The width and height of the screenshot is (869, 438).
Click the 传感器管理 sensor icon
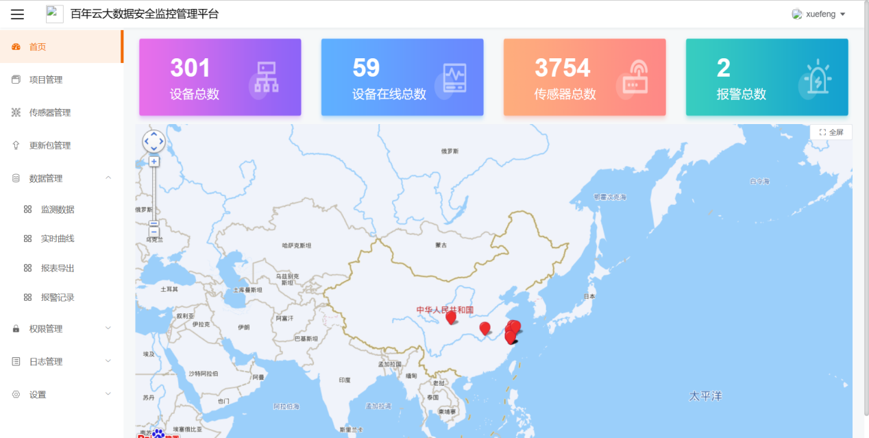pyautogui.click(x=16, y=112)
